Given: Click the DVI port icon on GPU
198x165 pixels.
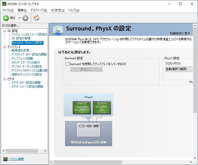Looking at the screenshot, I should coord(82,126).
